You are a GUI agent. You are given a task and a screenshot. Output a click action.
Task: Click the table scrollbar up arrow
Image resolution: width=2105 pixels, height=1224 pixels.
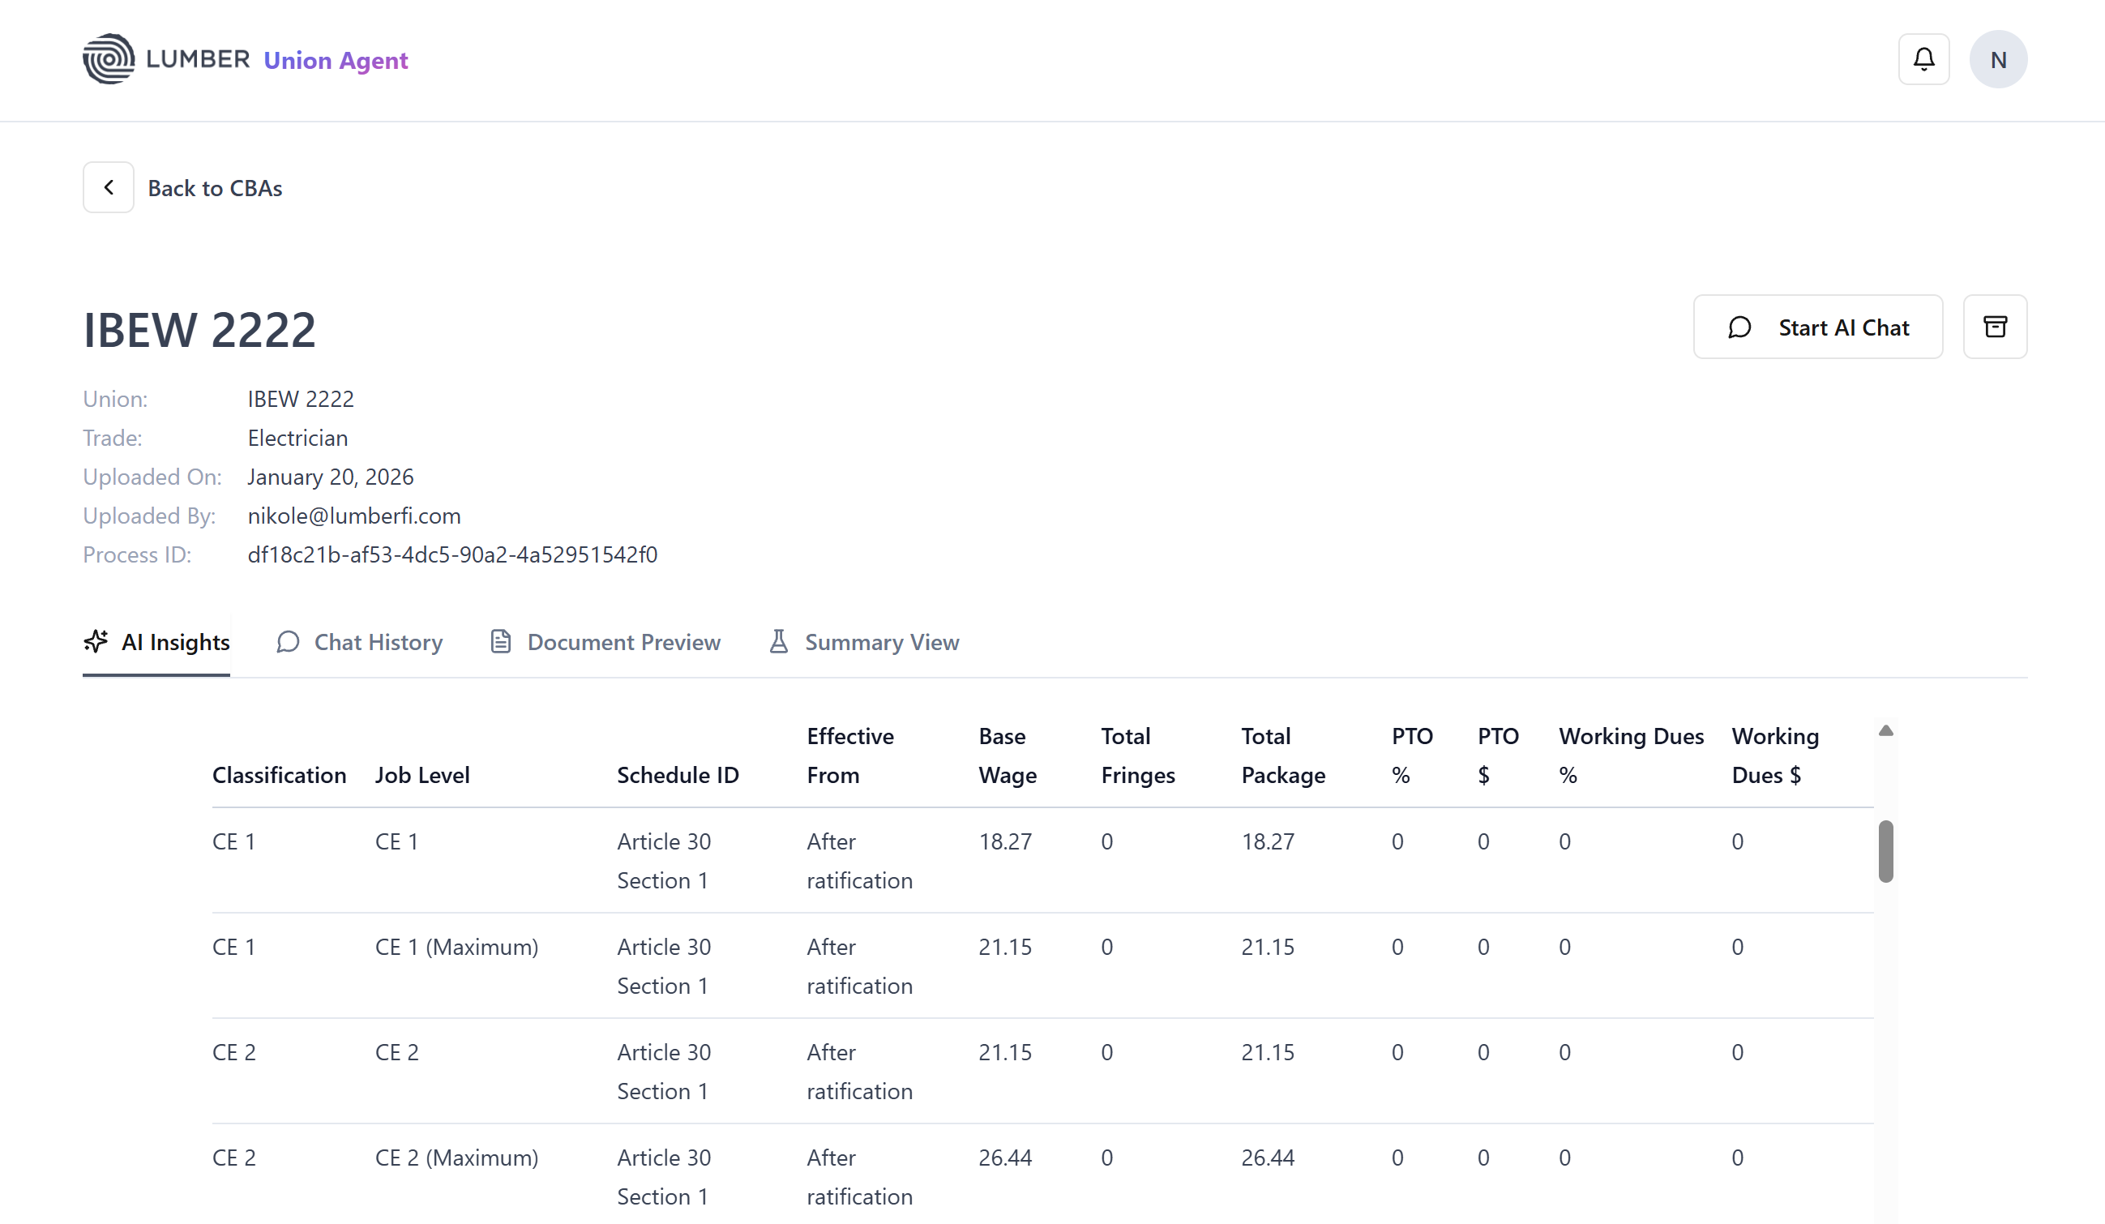point(1885,731)
